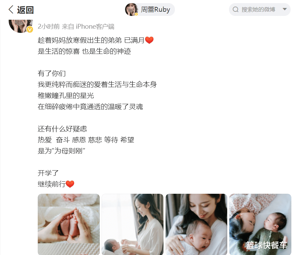Open photo of mother hugging baby
This screenshot has width=292, height=255.
(x=196, y=224)
